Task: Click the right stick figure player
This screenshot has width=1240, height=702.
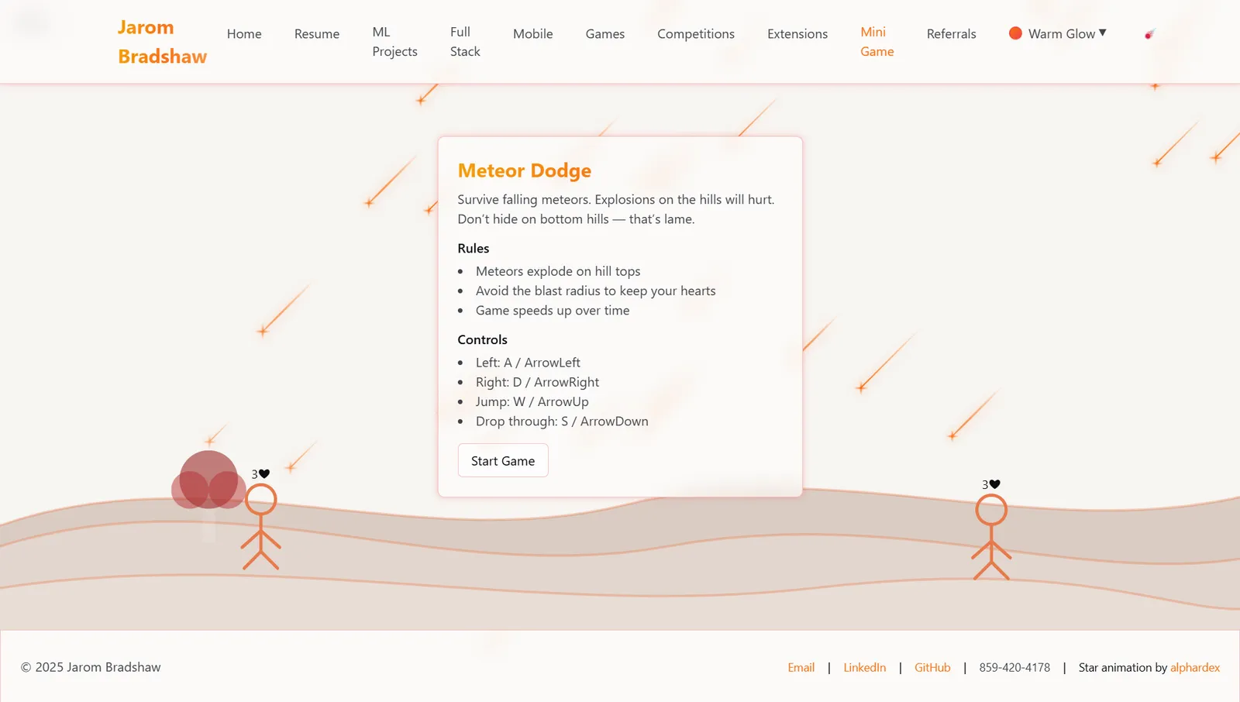Action: [991, 537]
